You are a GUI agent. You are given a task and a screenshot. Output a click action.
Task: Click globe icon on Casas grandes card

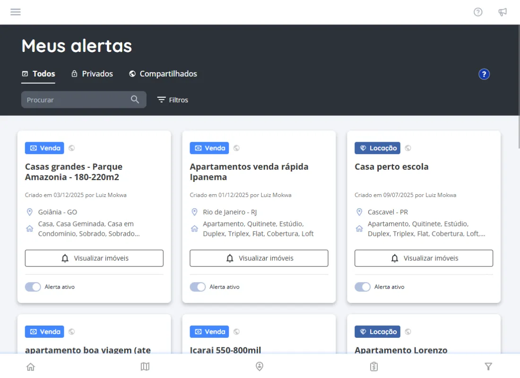coord(72,148)
